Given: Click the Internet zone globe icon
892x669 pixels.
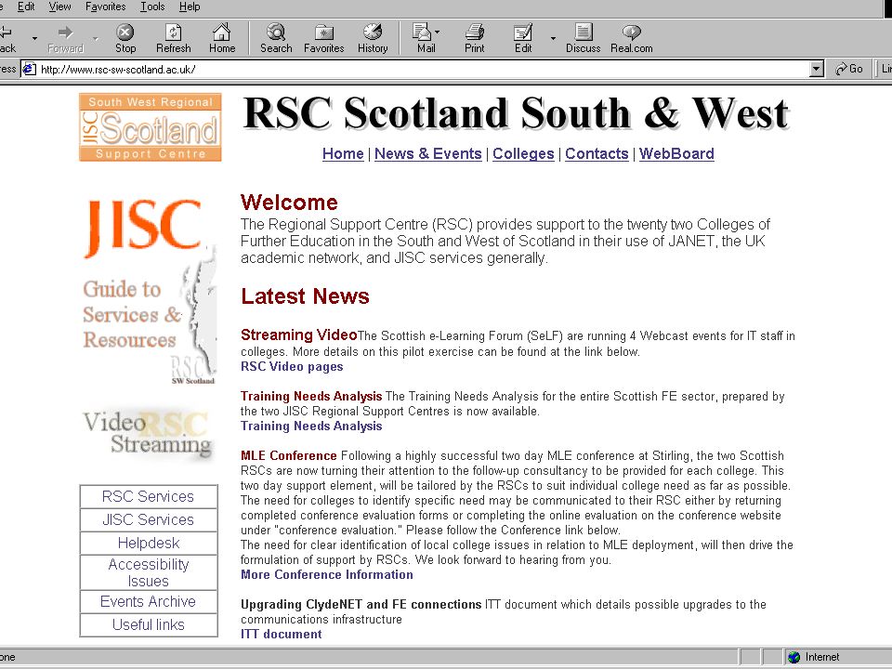Looking at the screenshot, I should (x=794, y=657).
